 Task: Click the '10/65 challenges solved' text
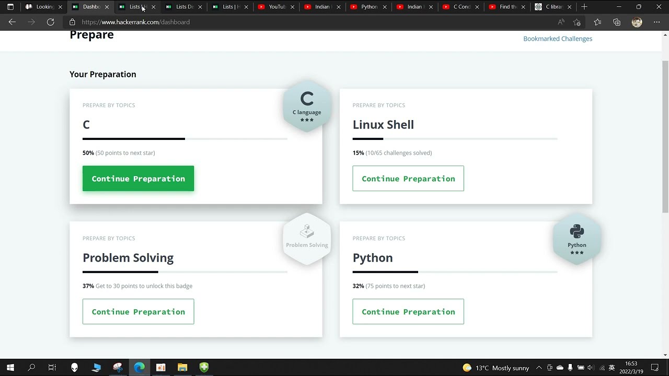[399, 153]
